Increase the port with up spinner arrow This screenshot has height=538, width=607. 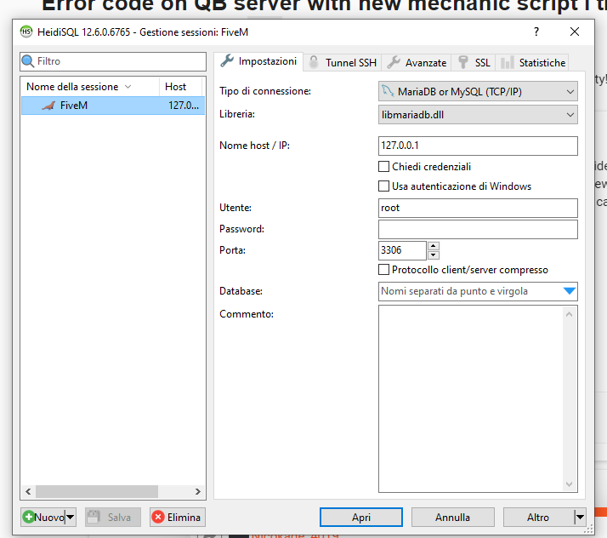[434, 246]
